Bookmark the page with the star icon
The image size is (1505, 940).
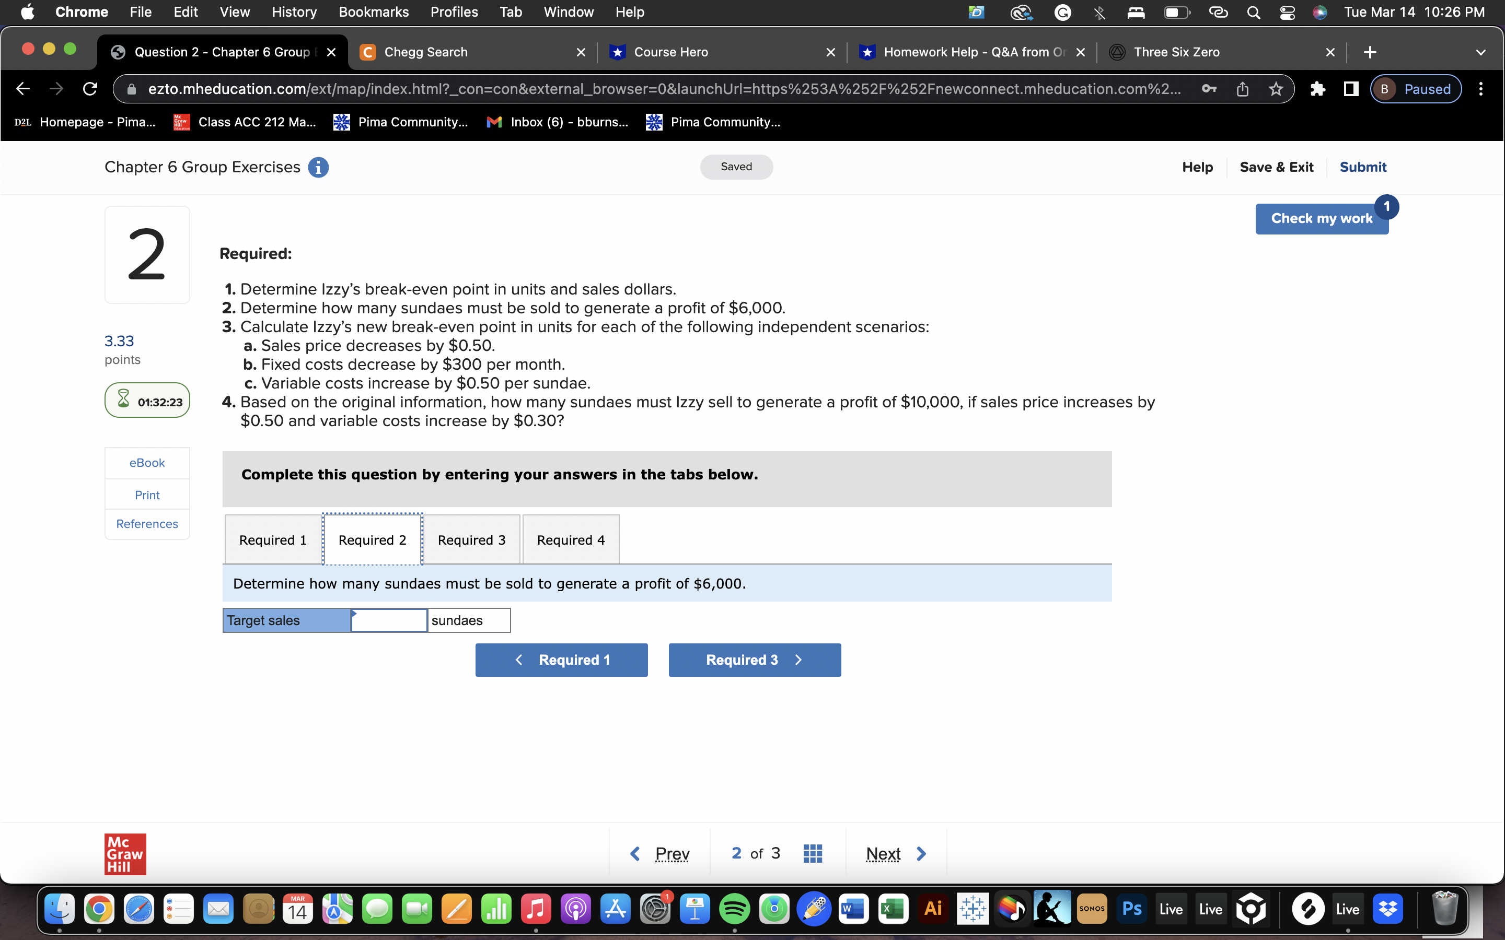1276,89
